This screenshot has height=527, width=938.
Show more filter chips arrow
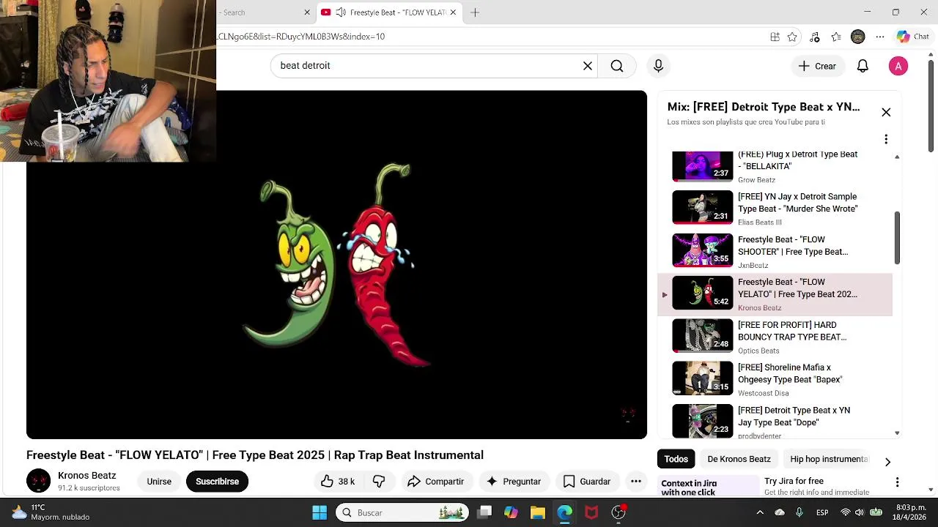coord(887,462)
